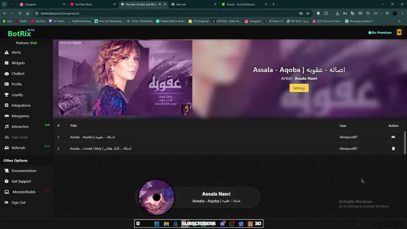Click the Title column header
Viewport: 407px width, 229px height.
coord(73,126)
